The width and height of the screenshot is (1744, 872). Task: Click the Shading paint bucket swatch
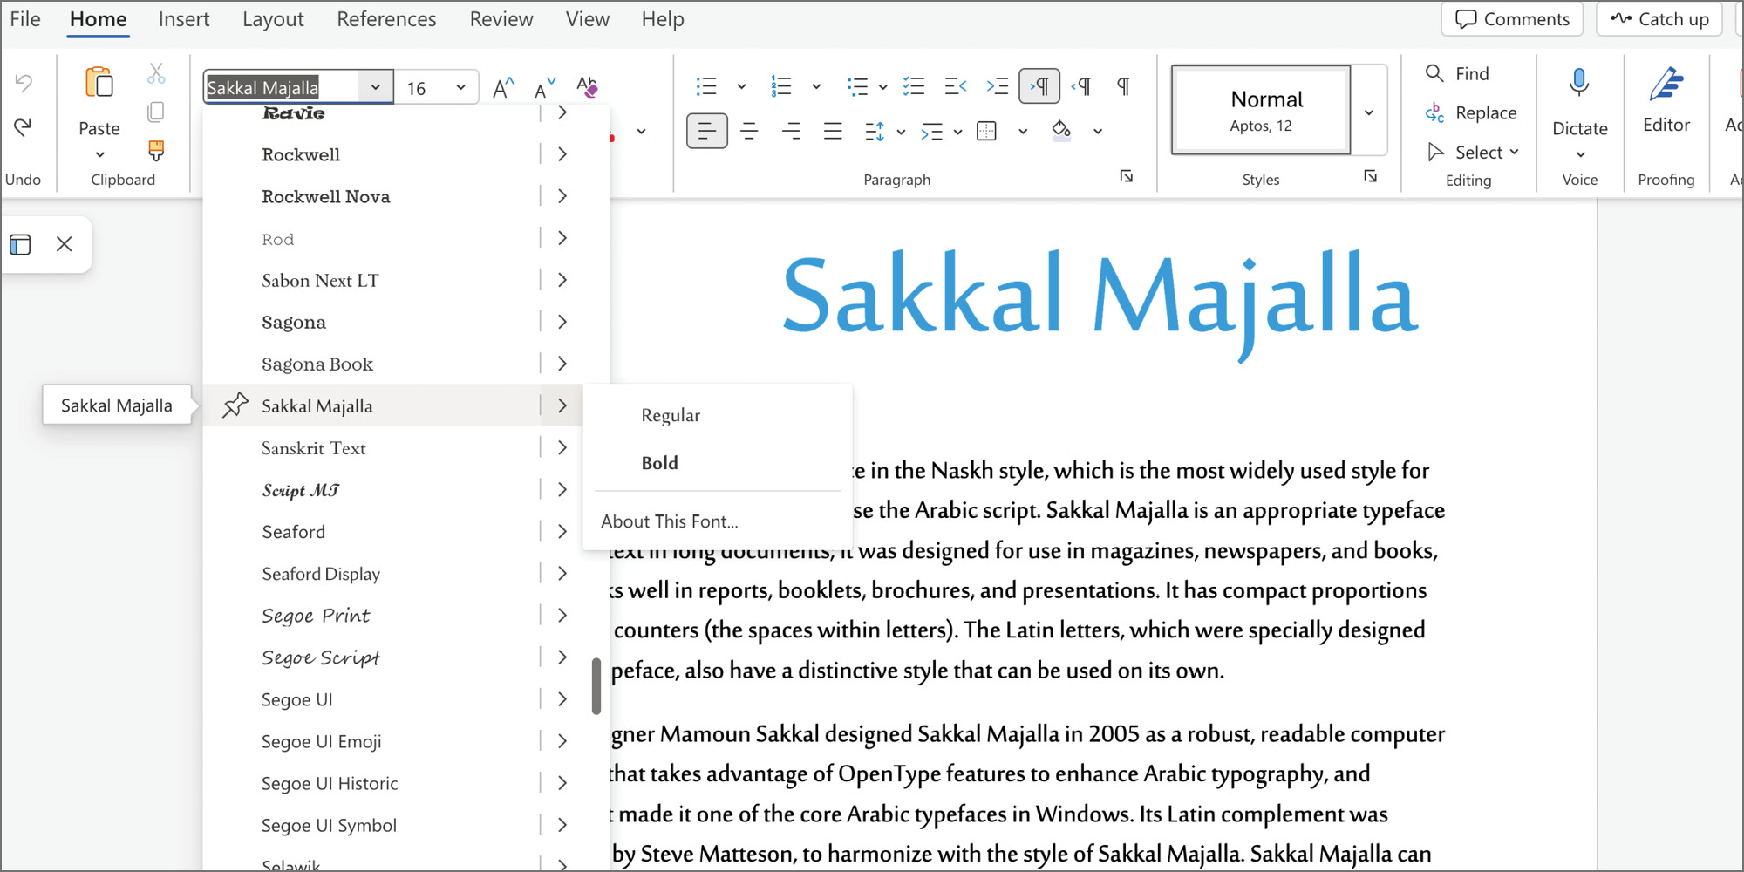click(x=1062, y=131)
